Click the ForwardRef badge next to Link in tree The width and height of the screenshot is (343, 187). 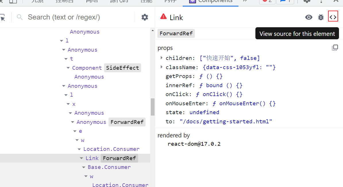120,158
